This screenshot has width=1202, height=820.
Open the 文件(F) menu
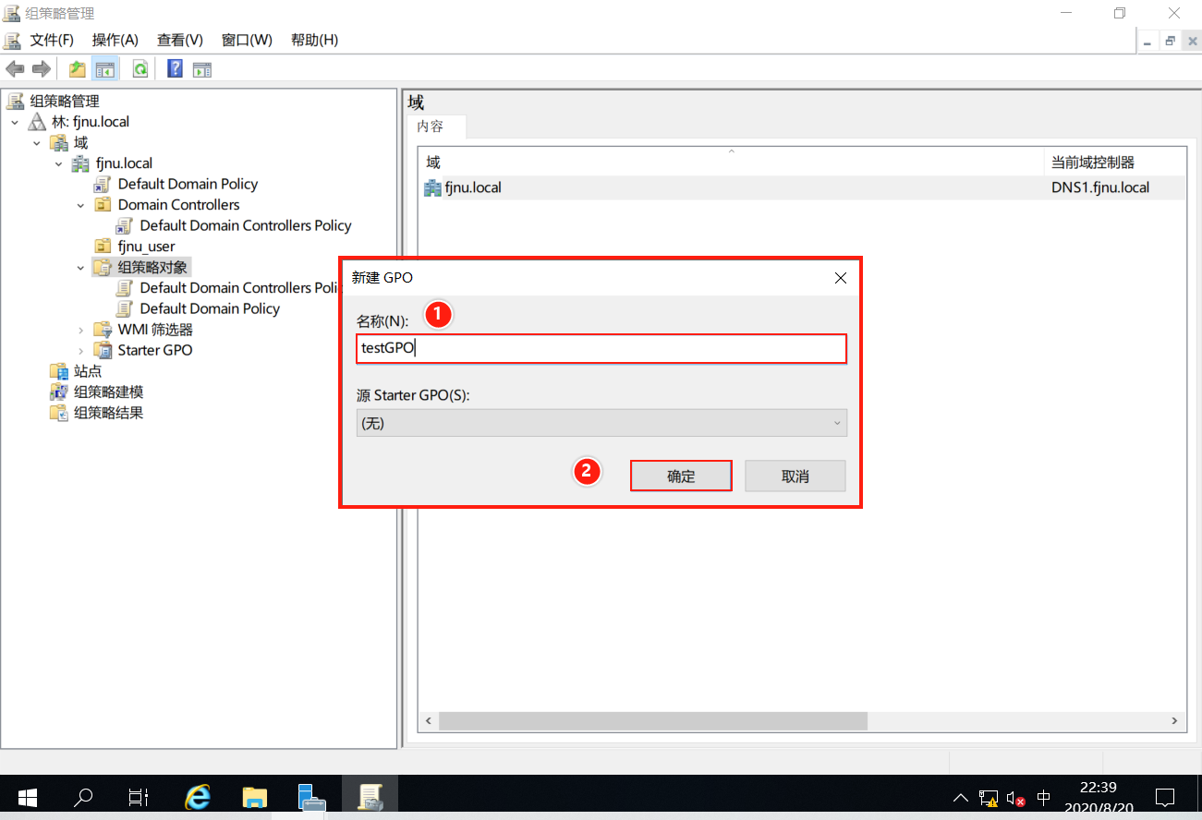[x=52, y=40]
